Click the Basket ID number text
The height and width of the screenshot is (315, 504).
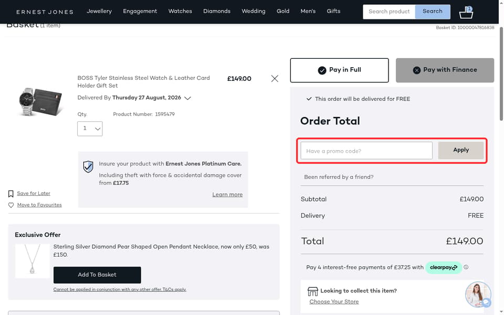coord(465,28)
